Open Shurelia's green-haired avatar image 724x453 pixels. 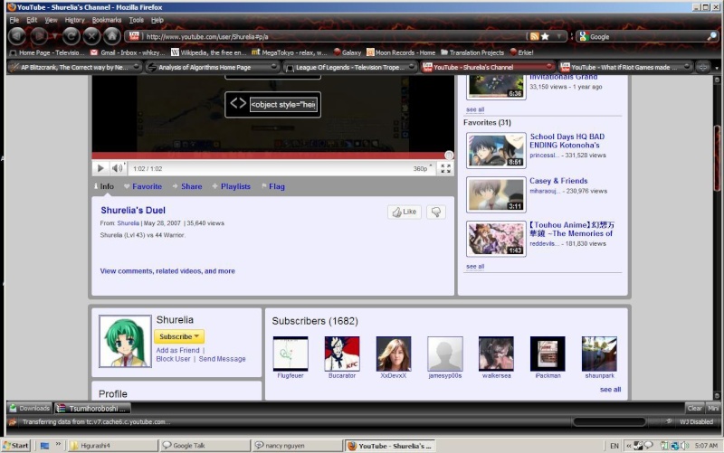tap(125, 342)
